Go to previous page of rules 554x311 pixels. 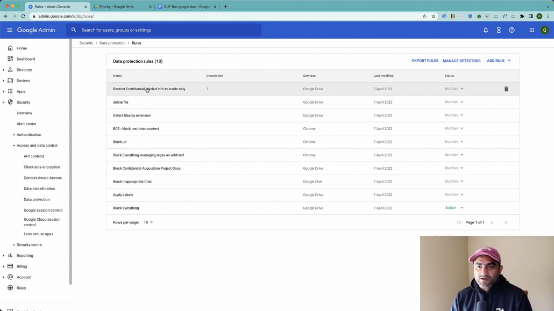[x=492, y=222]
